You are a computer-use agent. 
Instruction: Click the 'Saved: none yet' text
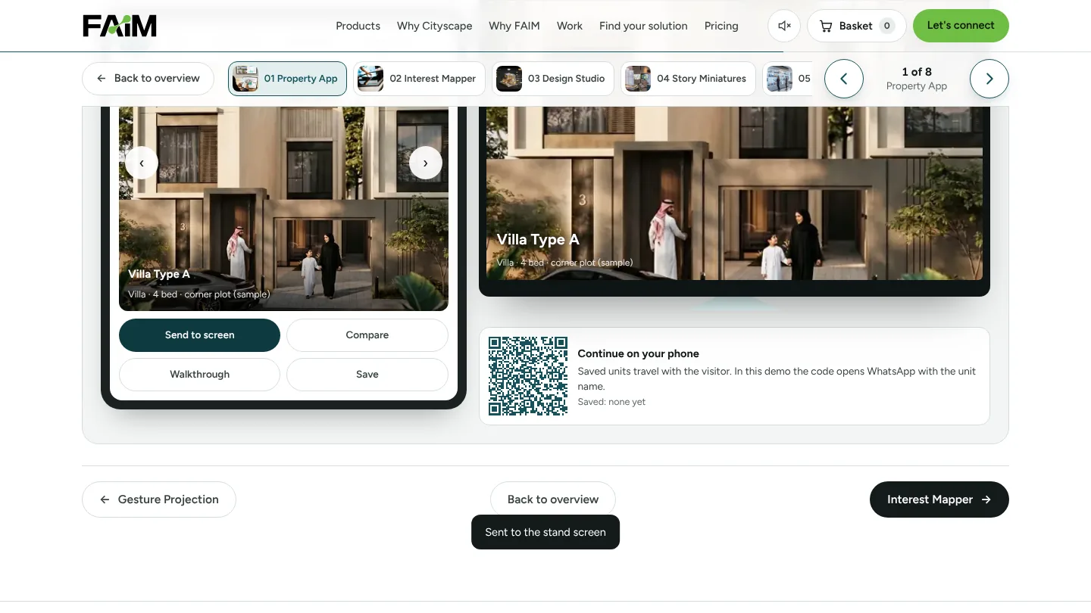click(611, 402)
